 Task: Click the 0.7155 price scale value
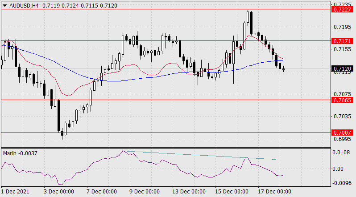click(x=342, y=49)
